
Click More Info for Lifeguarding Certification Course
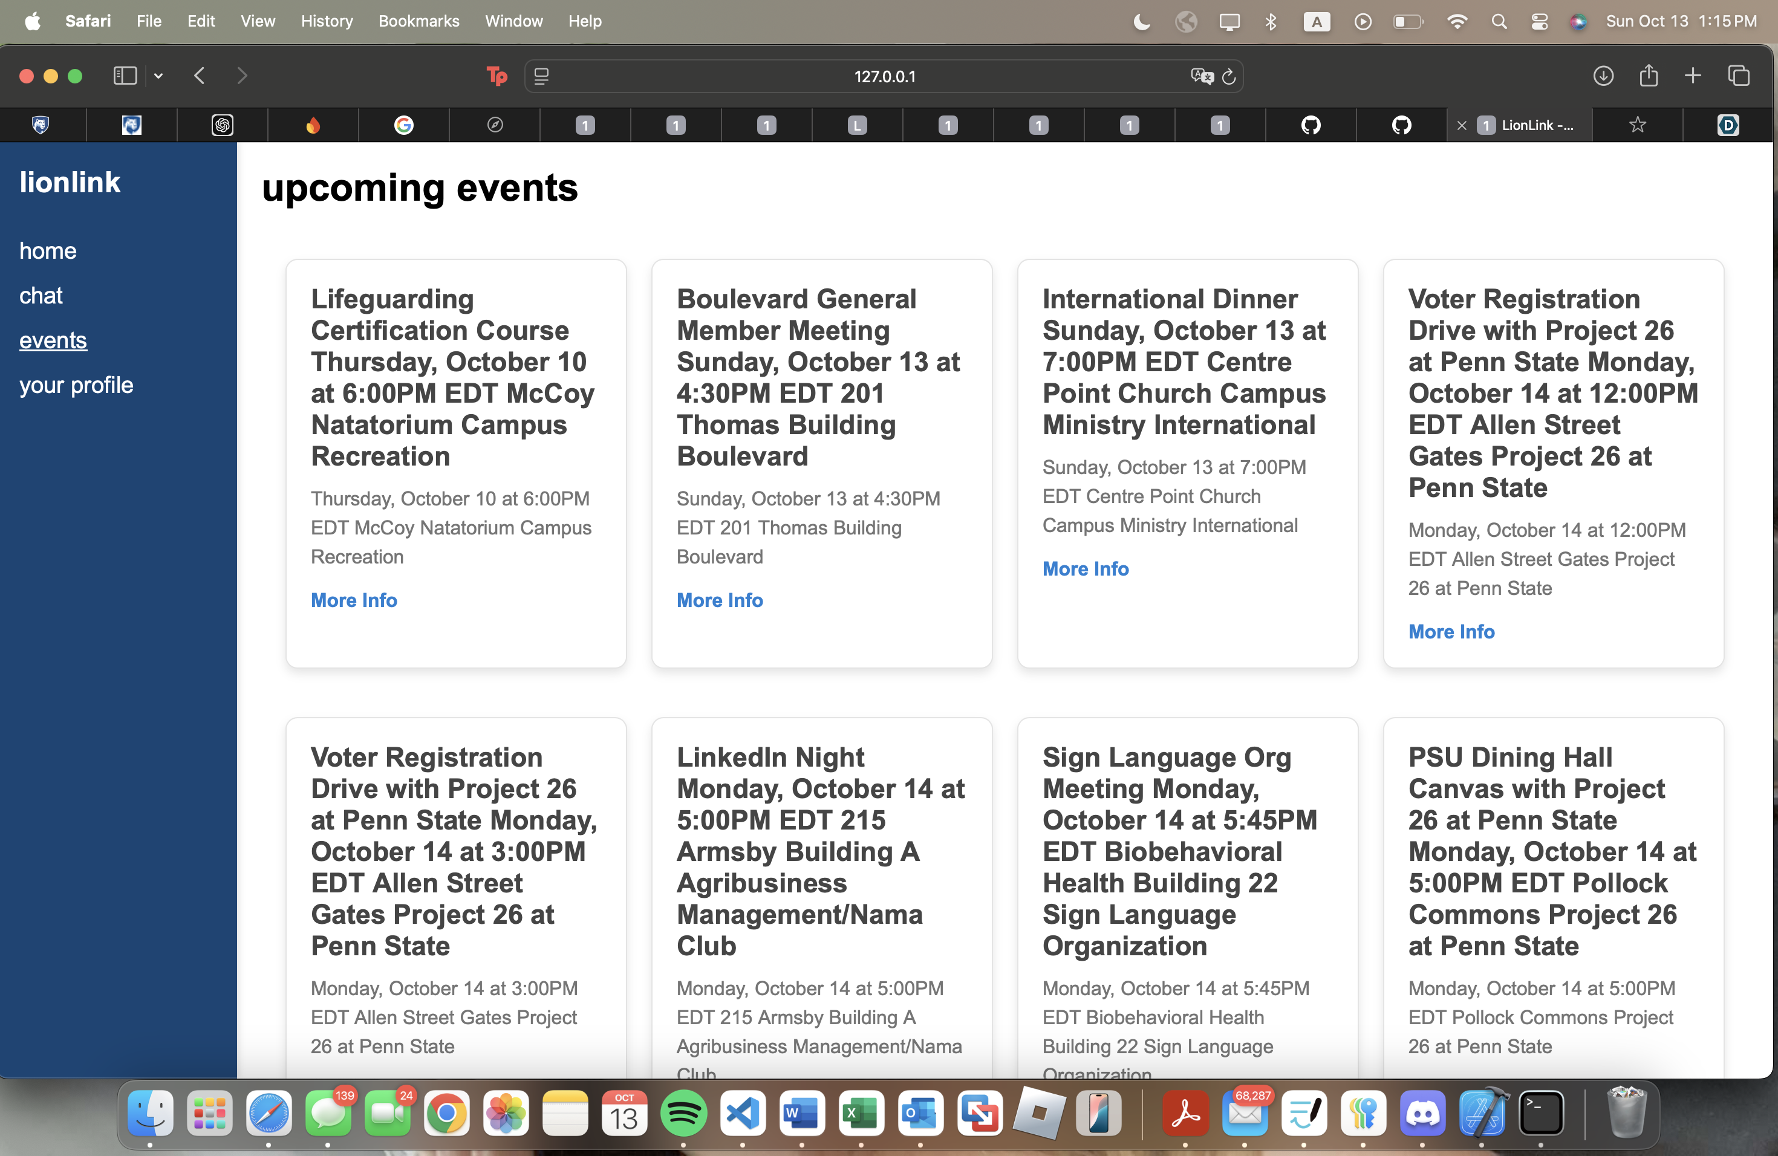(x=353, y=600)
